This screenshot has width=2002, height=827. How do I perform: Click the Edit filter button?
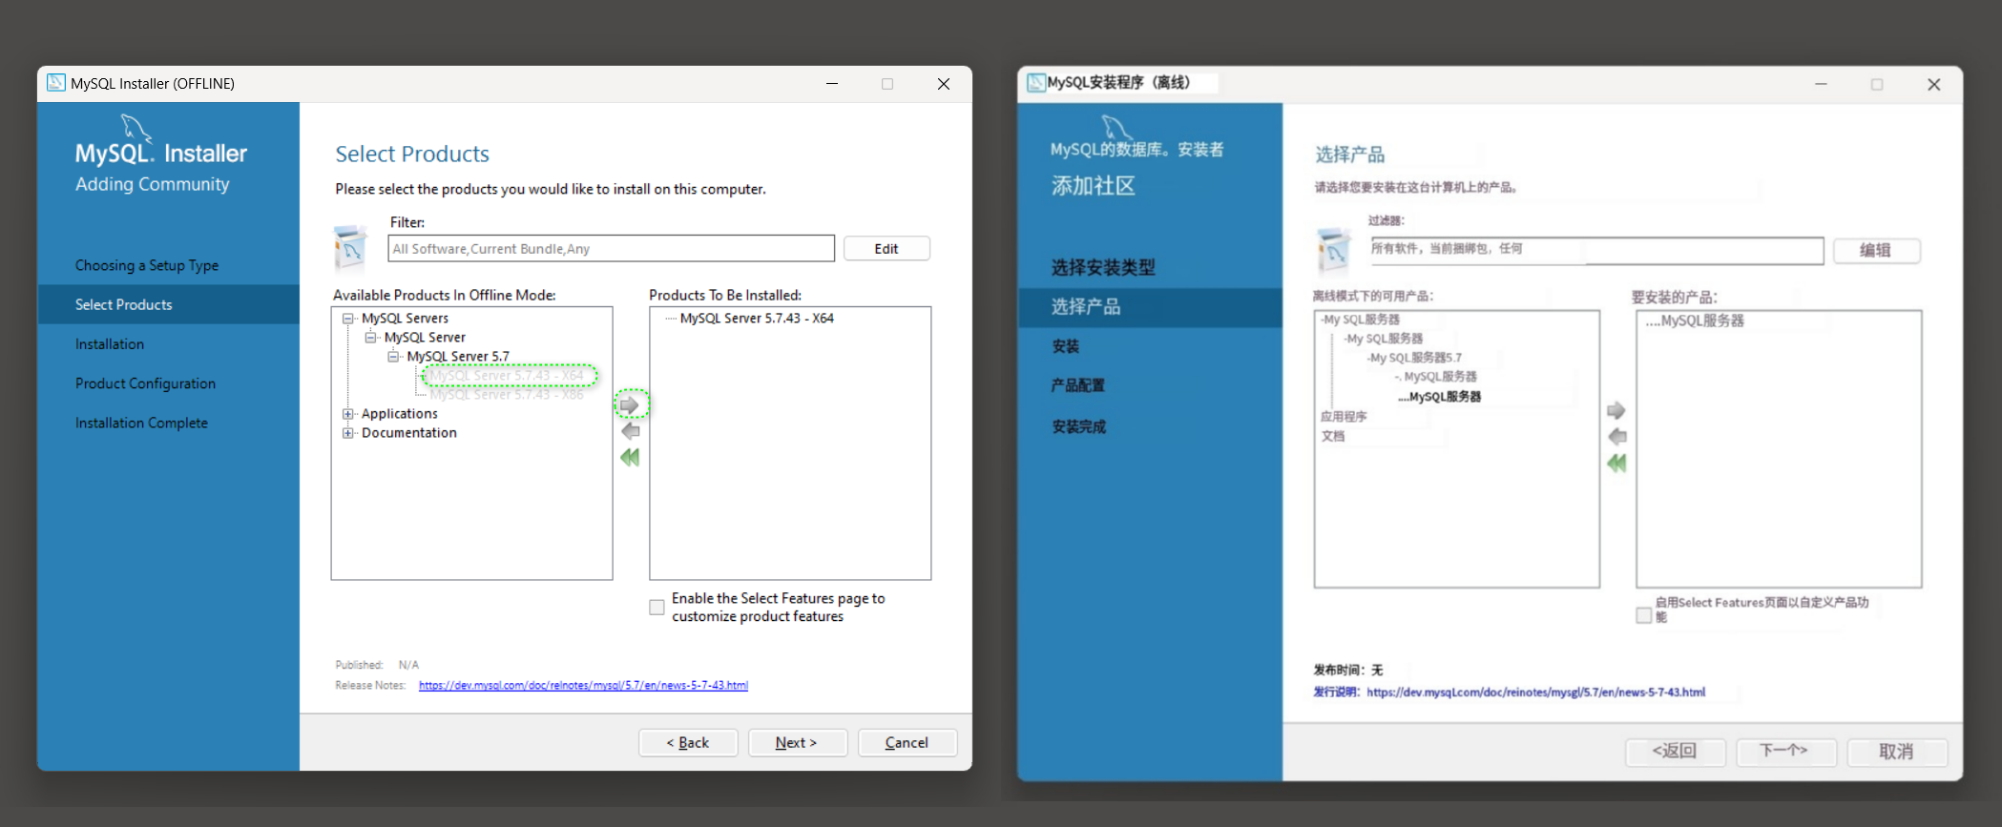click(886, 248)
